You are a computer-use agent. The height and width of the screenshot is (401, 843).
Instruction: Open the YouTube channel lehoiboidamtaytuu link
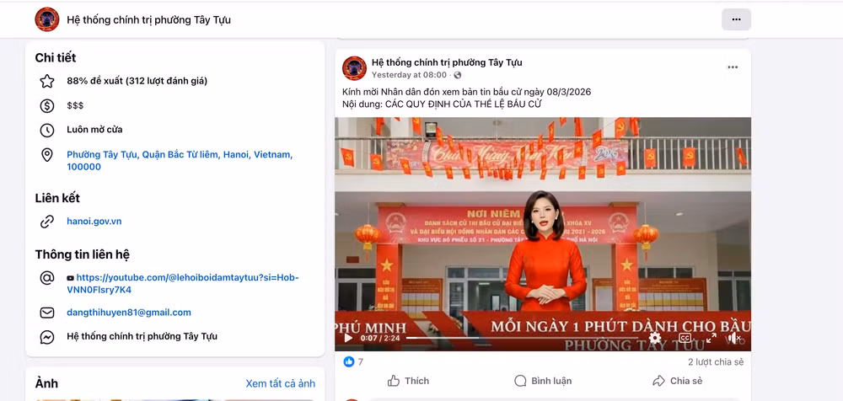click(x=183, y=284)
